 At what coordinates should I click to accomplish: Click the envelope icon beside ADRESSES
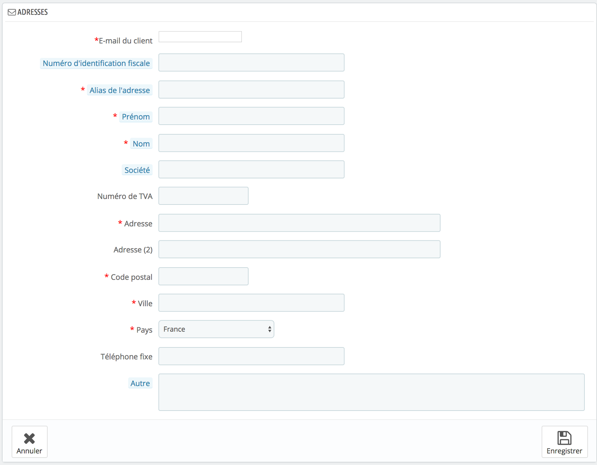pos(12,12)
